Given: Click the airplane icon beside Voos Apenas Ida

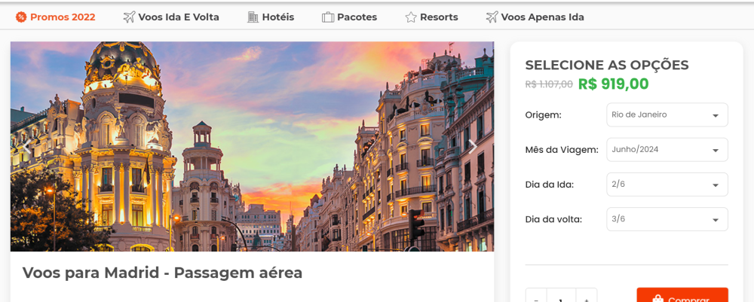Looking at the screenshot, I should (x=492, y=17).
